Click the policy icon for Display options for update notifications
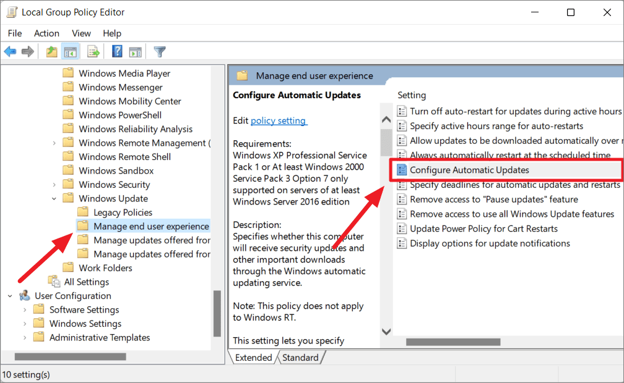 pos(402,243)
